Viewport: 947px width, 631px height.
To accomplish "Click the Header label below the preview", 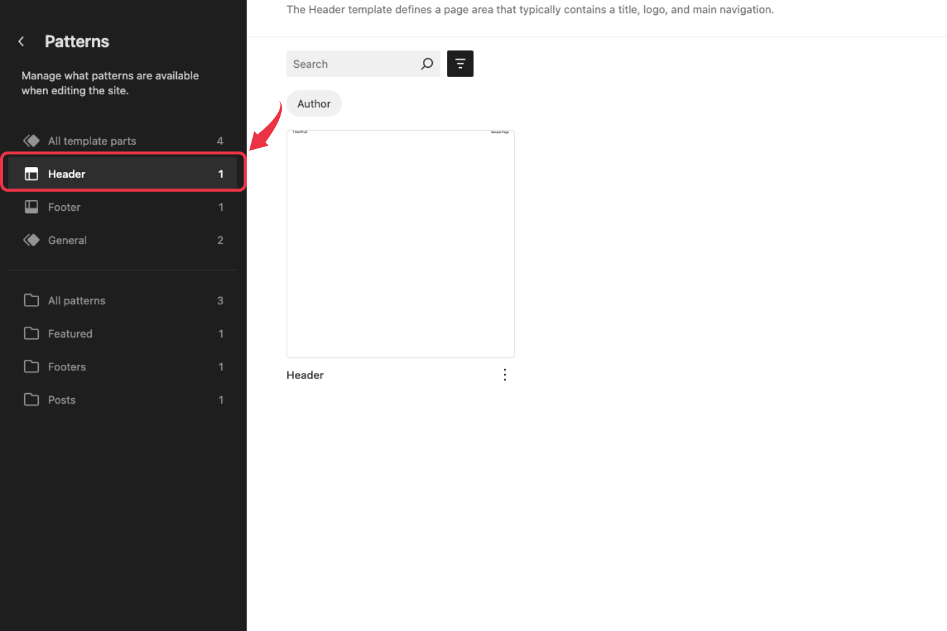I will [x=305, y=375].
